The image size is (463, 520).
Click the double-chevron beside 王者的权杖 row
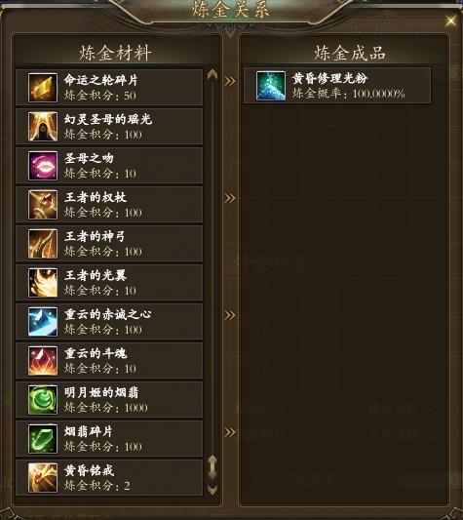[x=230, y=198]
